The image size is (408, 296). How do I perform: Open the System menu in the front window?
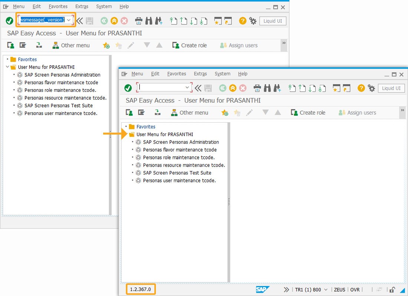tap(223, 74)
